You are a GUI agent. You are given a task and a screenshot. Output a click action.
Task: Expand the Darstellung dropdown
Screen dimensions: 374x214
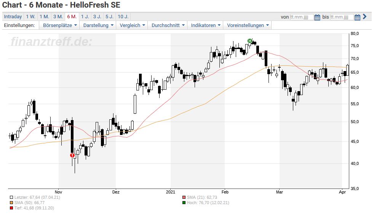(x=98, y=25)
